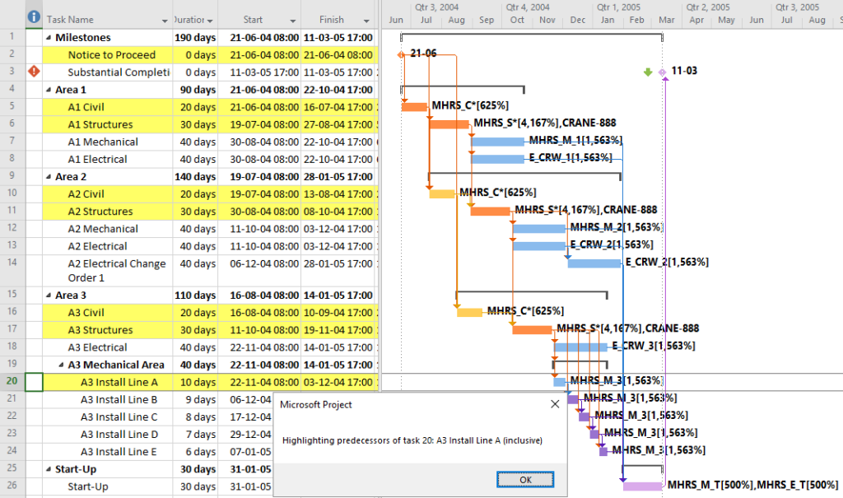Click the purple Start-Up task bar
The image size is (843, 498).
[643, 486]
